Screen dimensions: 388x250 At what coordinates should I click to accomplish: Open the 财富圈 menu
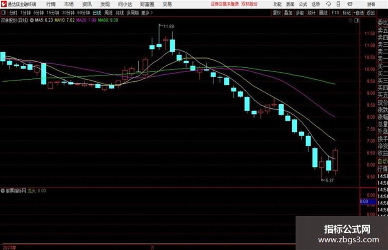pos(147,4)
